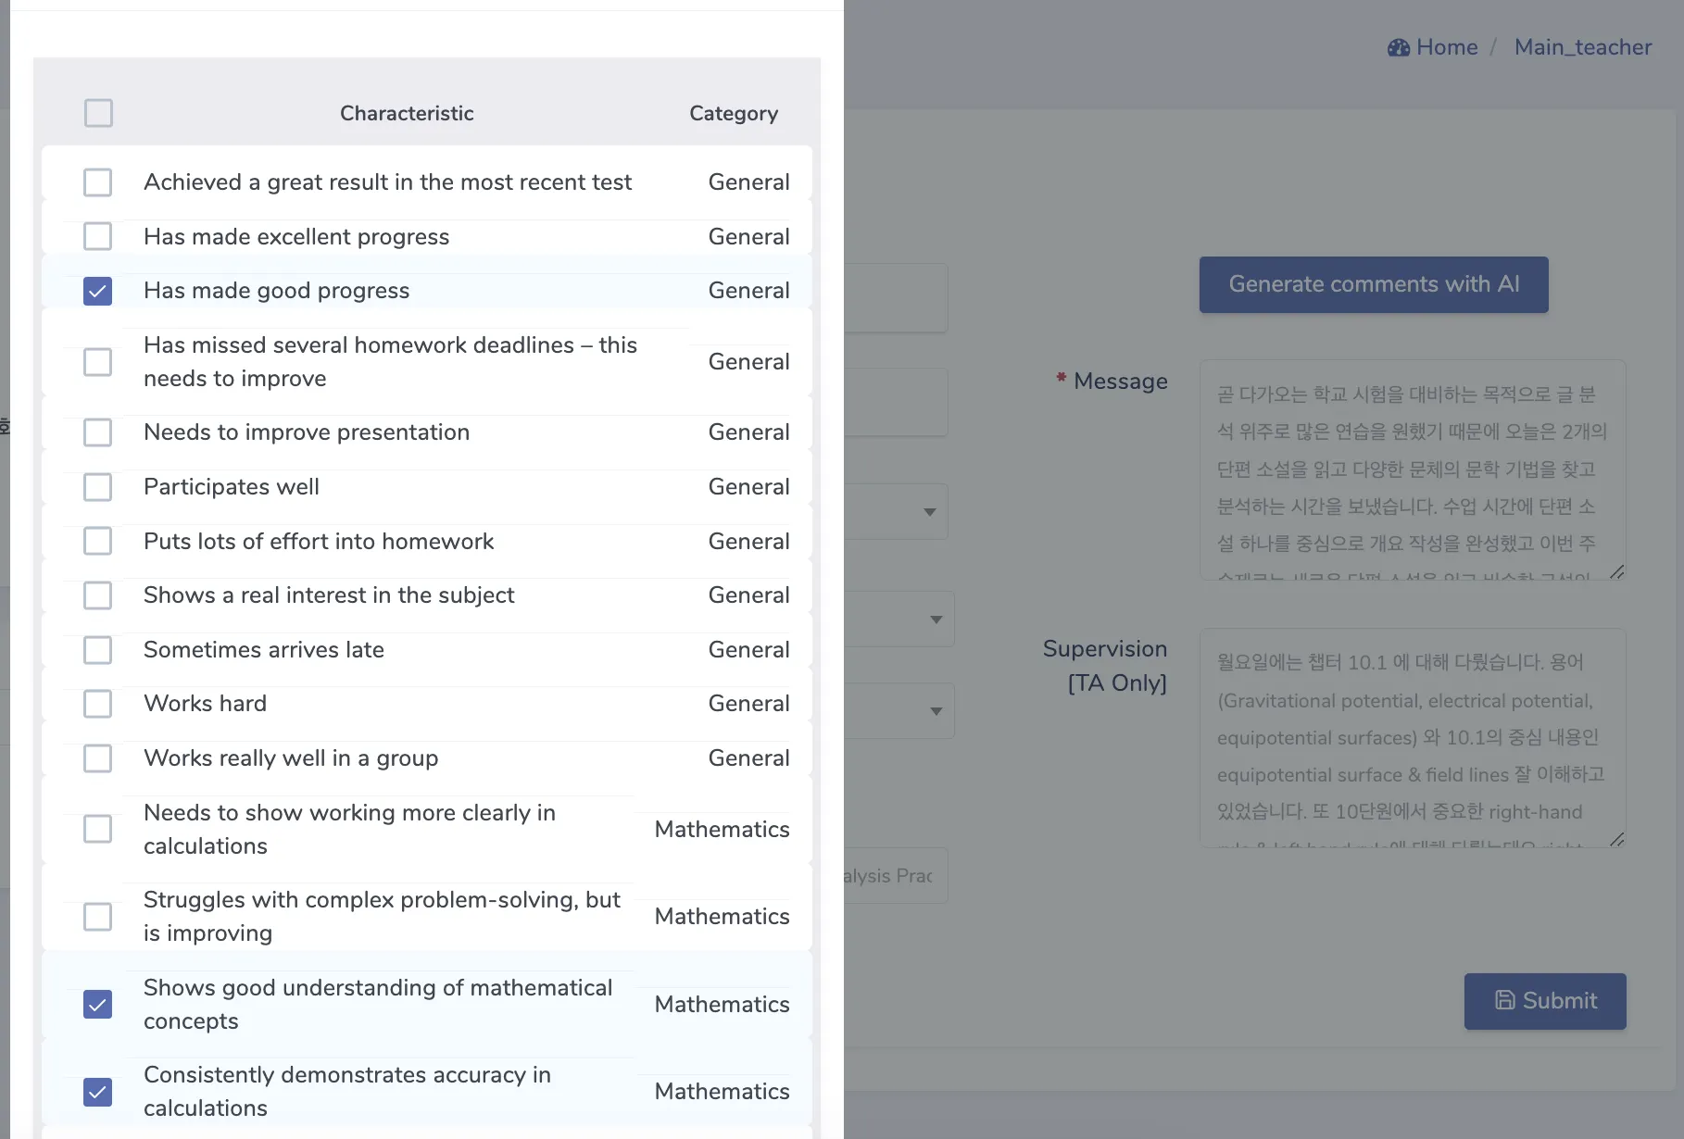Toggle the select-all header checkbox
The image size is (1684, 1139).
coord(98,113)
